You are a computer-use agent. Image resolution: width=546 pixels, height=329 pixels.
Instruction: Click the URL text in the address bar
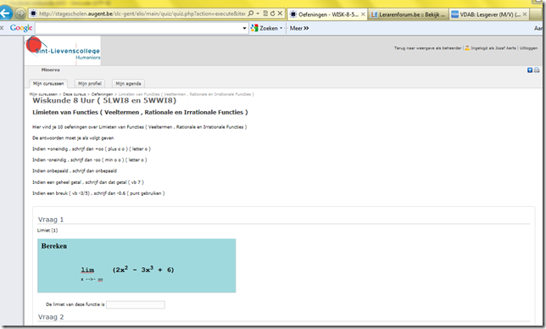point(142,14)
